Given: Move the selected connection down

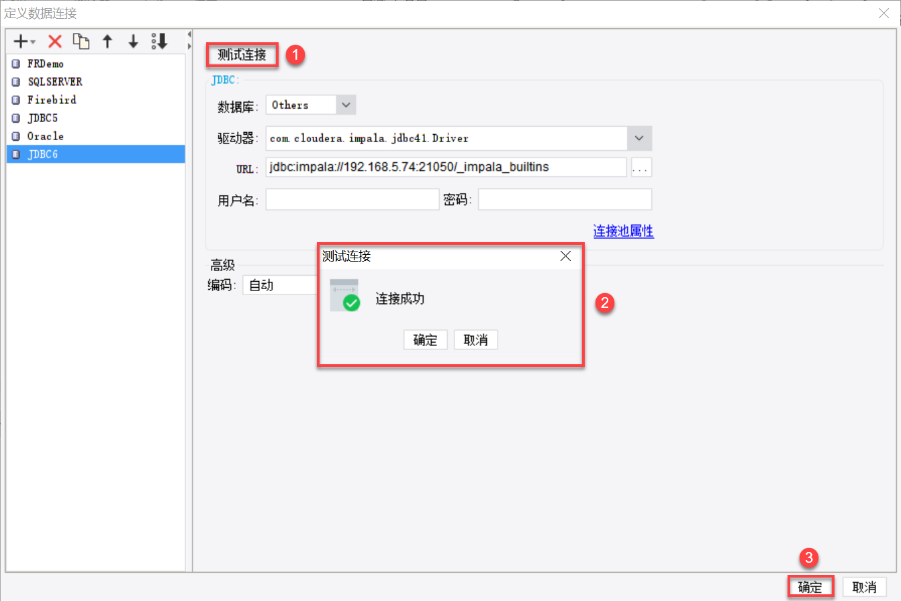Looking at the screenshot, I should [133, 42].
